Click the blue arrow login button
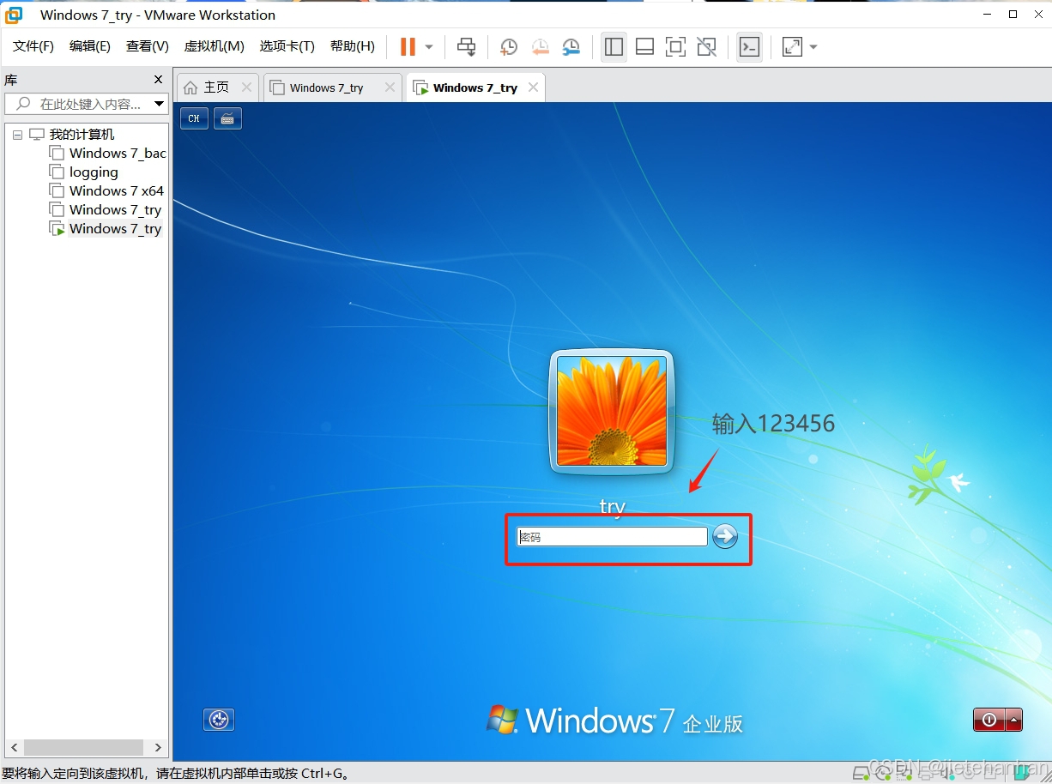The width and height of the screenshot is (1052, 784). pos(725,536)
